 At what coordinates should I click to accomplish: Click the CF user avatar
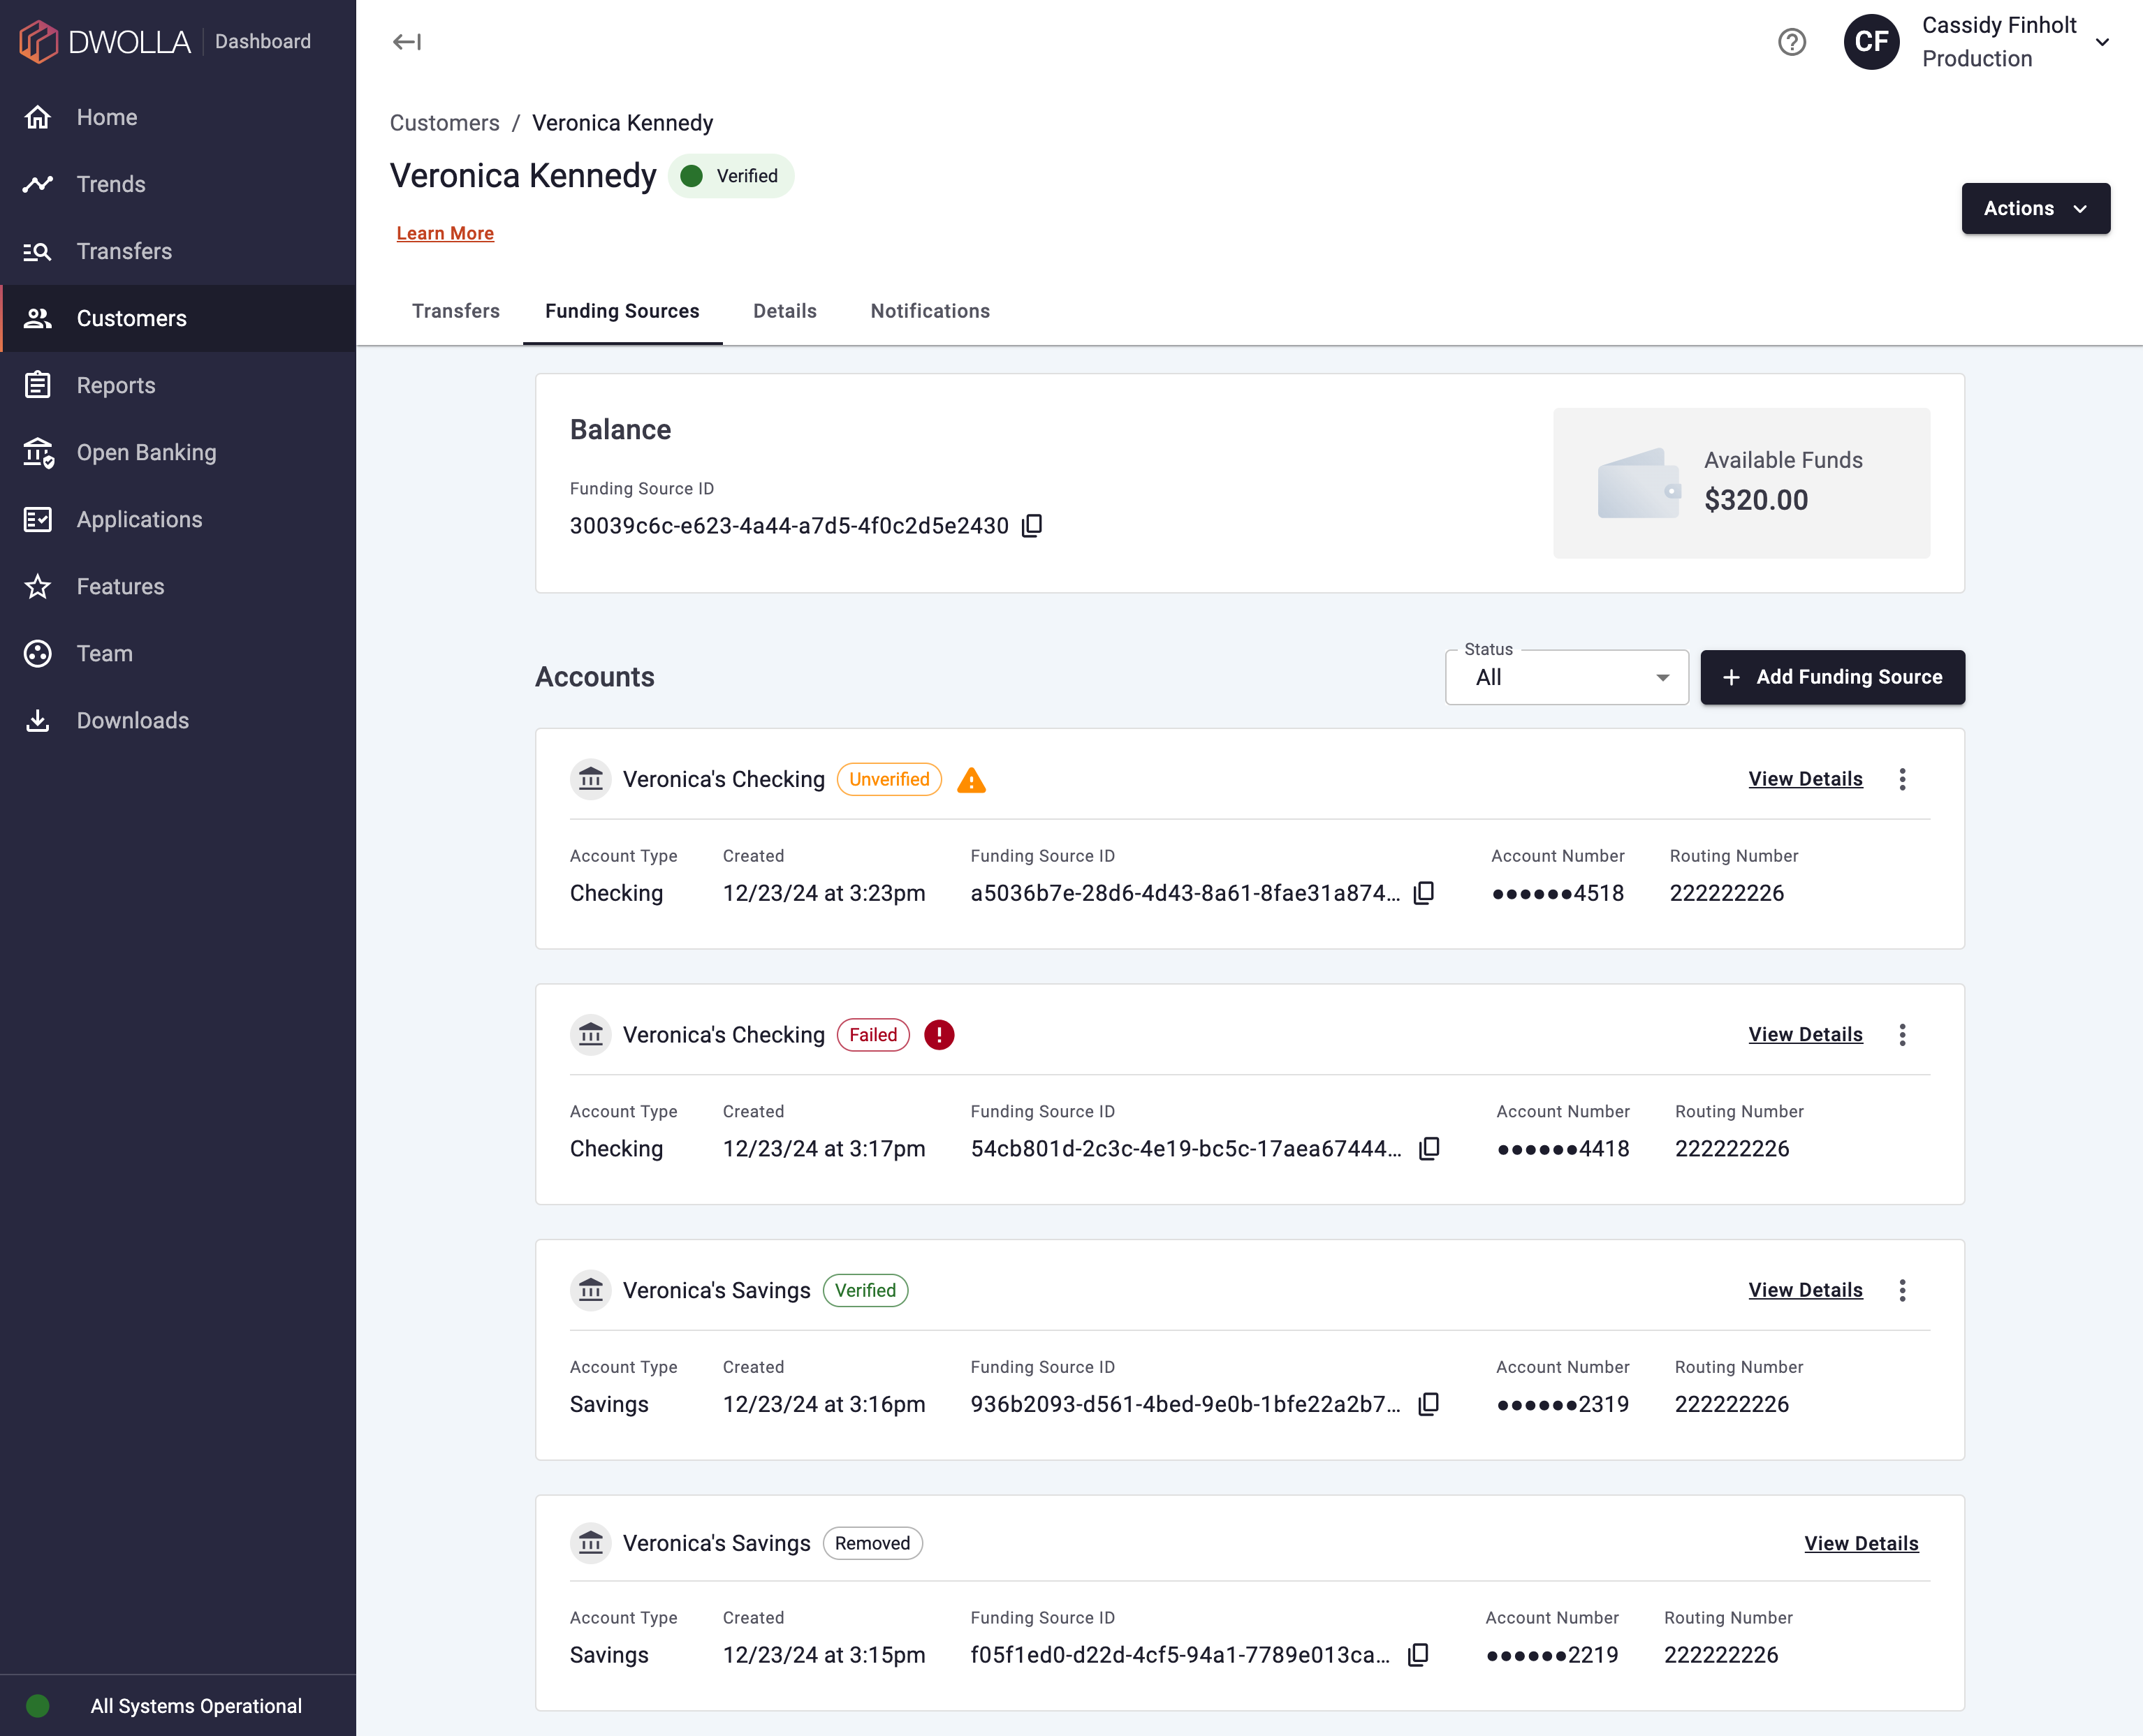point(1871,42)
